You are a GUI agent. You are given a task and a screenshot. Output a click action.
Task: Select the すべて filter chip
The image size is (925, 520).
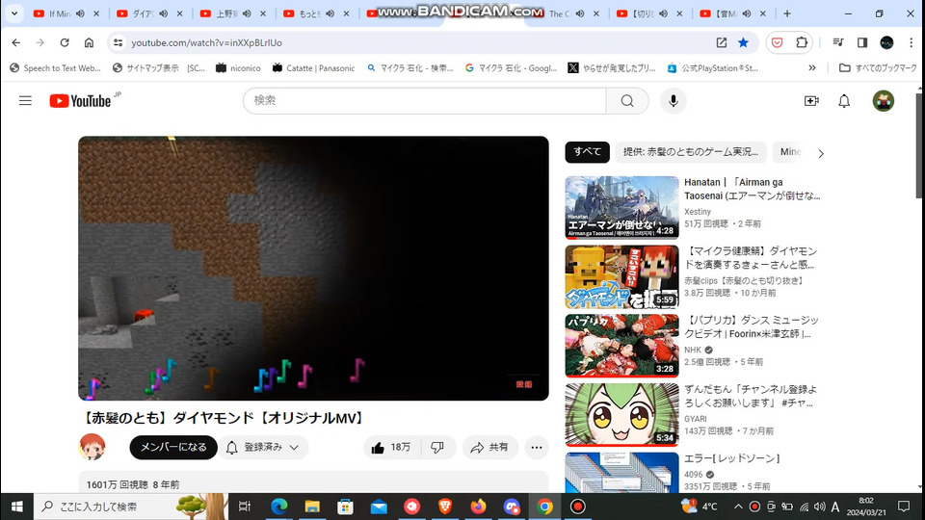tap(588, 152)
